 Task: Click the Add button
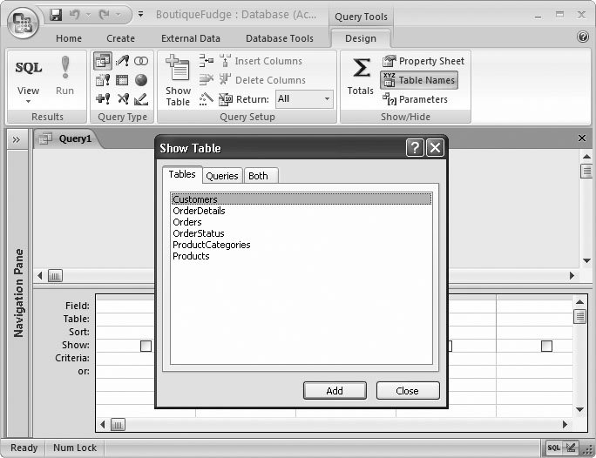tap(335, 391)
